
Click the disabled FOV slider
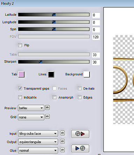54,37
